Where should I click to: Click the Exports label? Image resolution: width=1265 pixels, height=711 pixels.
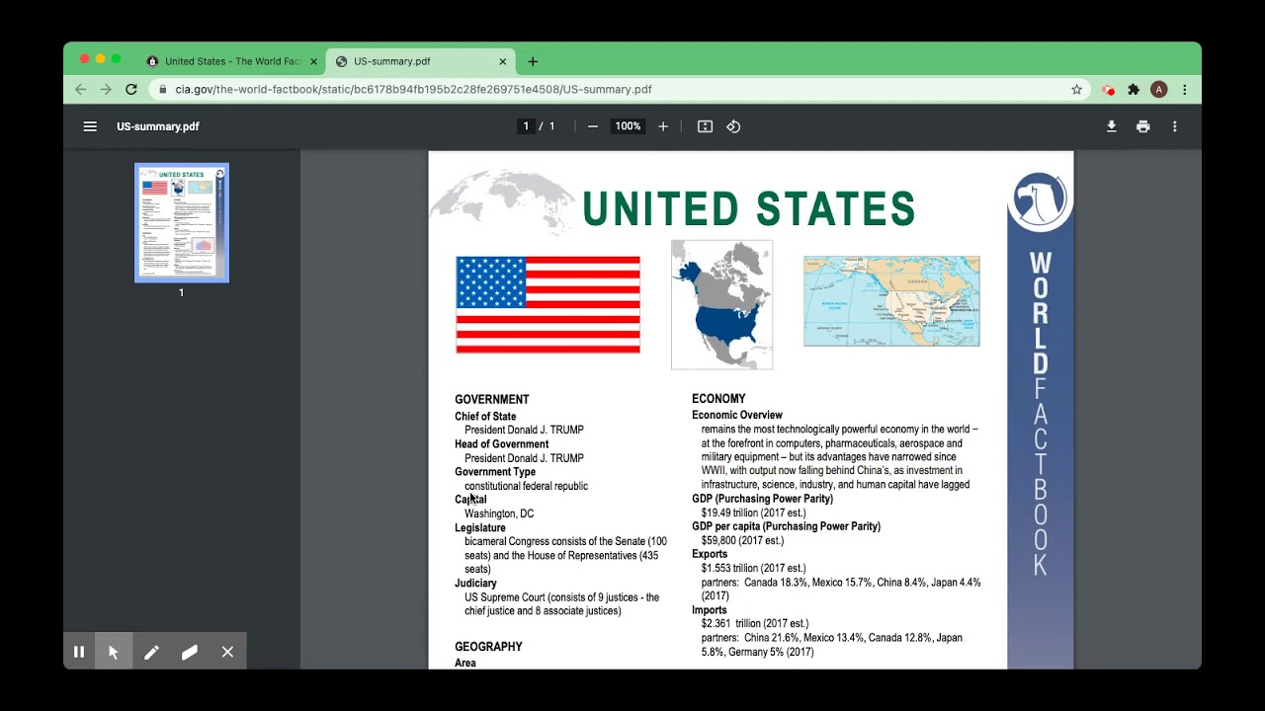[x=710, y=554]
